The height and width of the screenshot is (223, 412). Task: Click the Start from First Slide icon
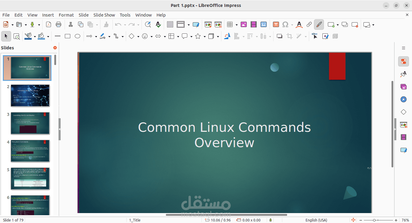pyautogui.click(x=208, y=24)
